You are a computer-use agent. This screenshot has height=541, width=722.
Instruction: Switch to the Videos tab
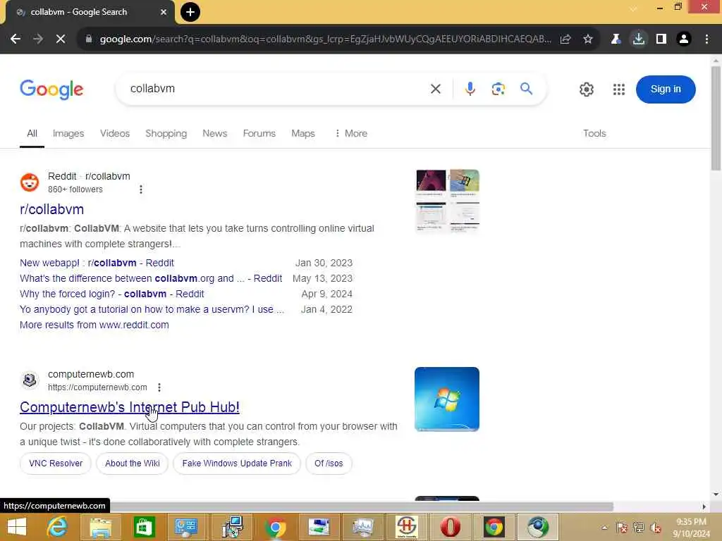115,133
